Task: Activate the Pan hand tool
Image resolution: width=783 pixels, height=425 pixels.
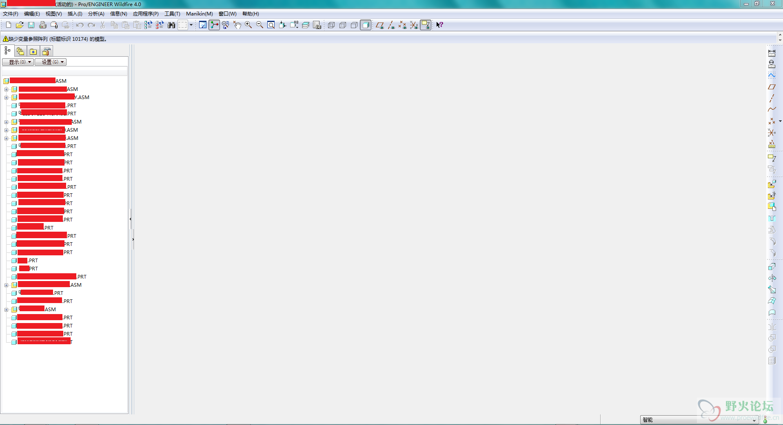Action: pyautogui.click(x=237, y=25)
